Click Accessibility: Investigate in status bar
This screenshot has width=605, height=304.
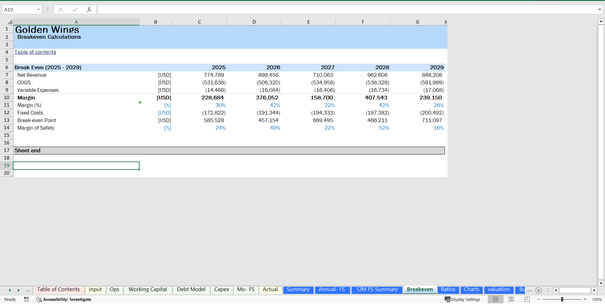click(x=64, y=299)
